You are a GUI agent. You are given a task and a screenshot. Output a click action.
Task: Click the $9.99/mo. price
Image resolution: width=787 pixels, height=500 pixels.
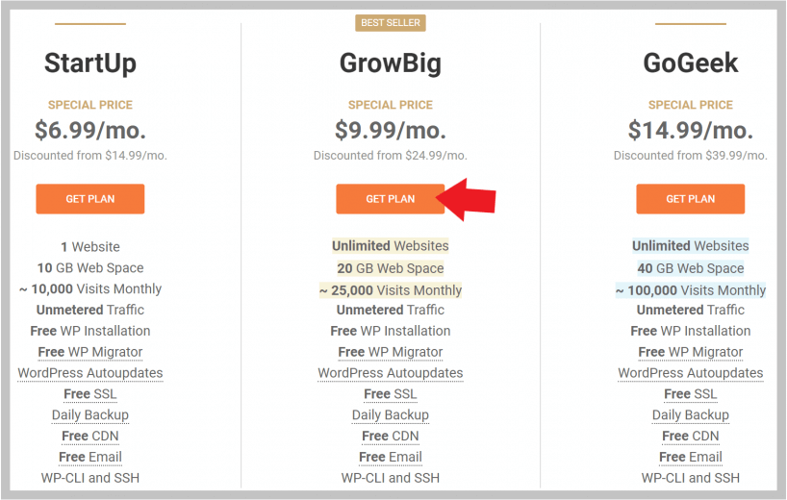pyautogui.click(x=391, y=130)
